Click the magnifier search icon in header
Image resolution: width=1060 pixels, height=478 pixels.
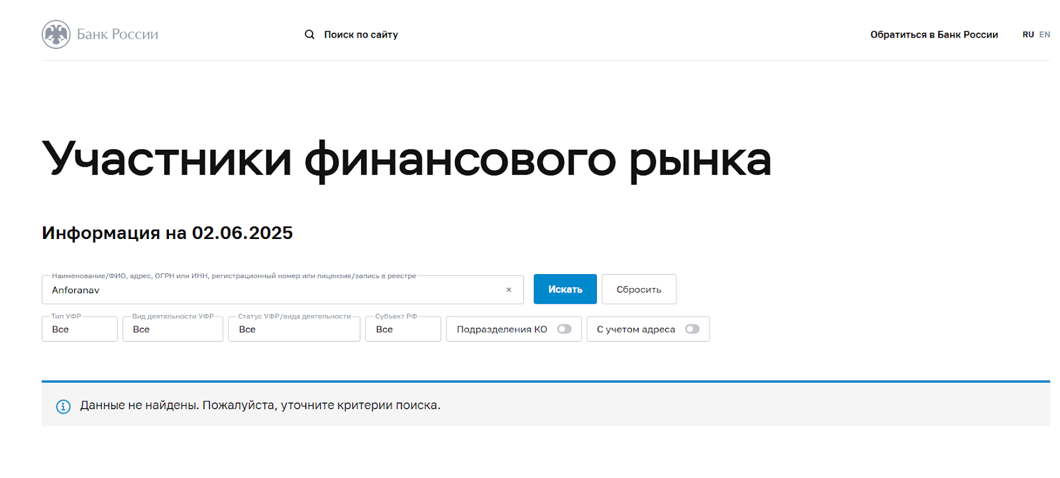pos(309,34)
